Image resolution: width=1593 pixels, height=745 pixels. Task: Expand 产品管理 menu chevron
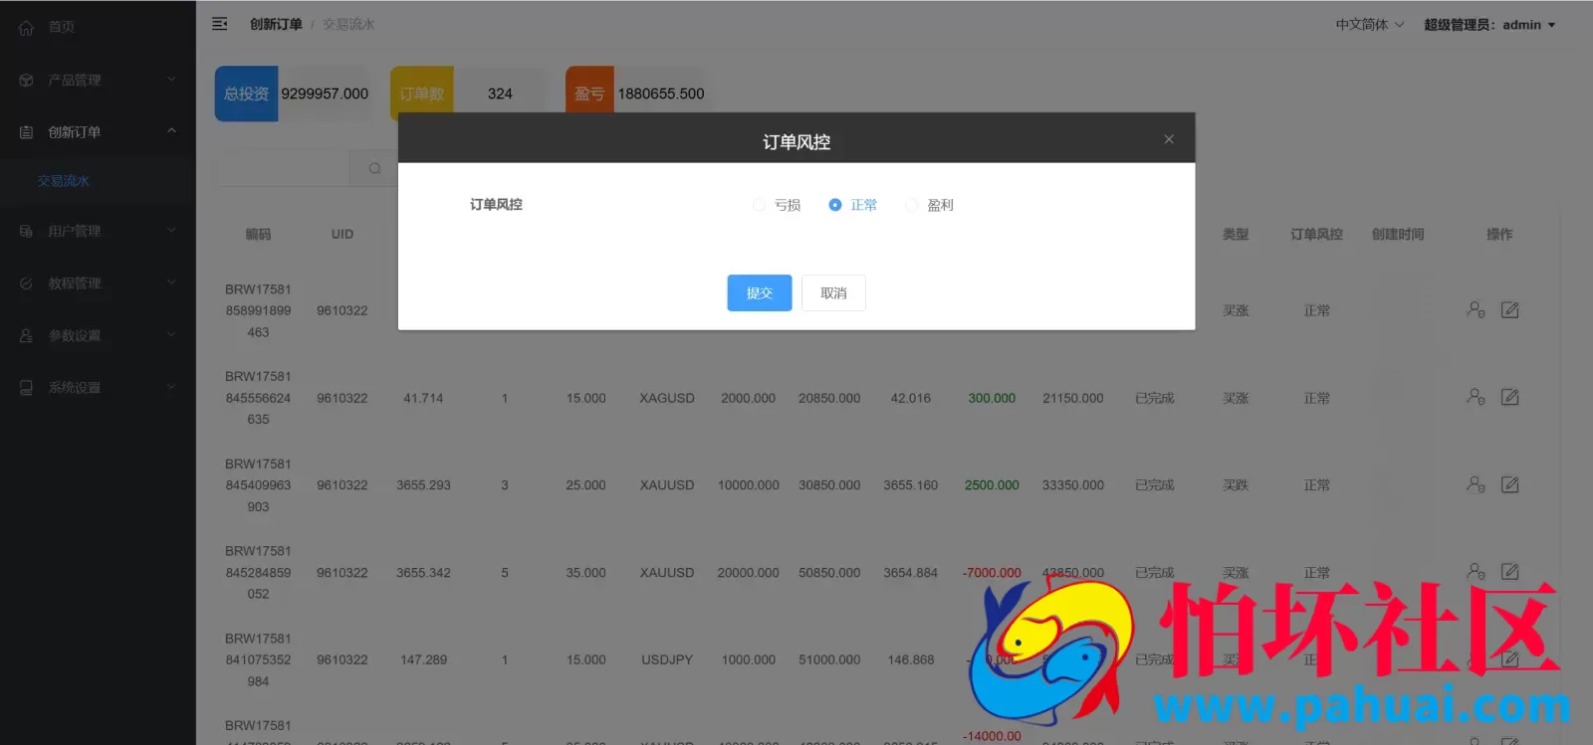(x=171, y=80)
